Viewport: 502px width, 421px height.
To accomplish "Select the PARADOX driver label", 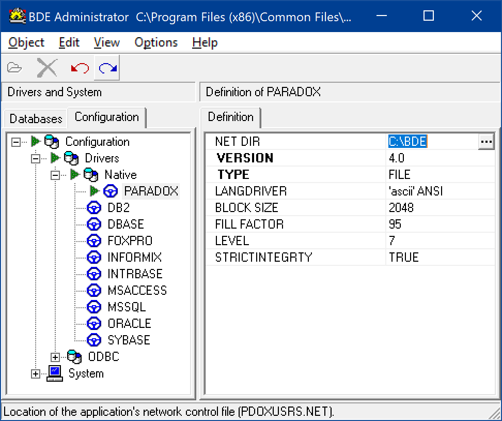I will [x=151, y=191].
